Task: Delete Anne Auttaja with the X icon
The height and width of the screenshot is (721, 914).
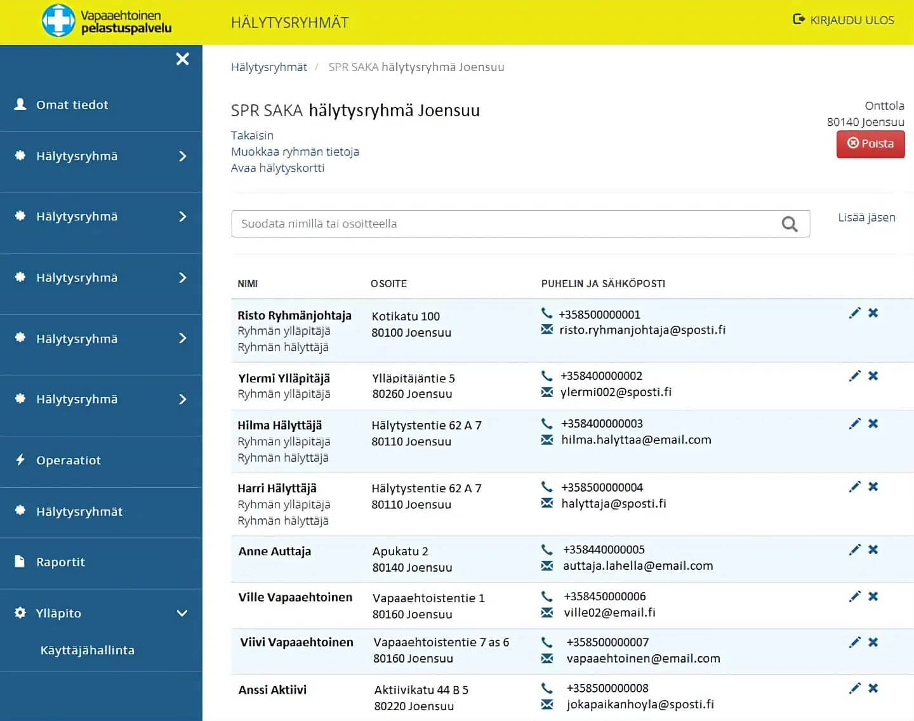Action: click(873, 549)
